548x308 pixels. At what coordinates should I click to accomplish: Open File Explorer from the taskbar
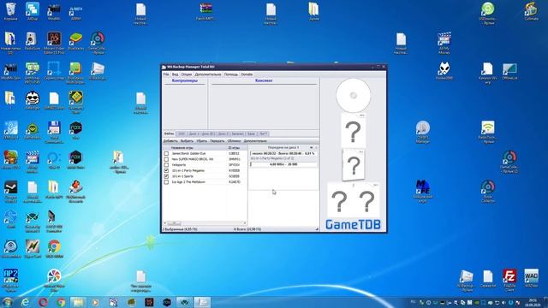coord(78,302)
